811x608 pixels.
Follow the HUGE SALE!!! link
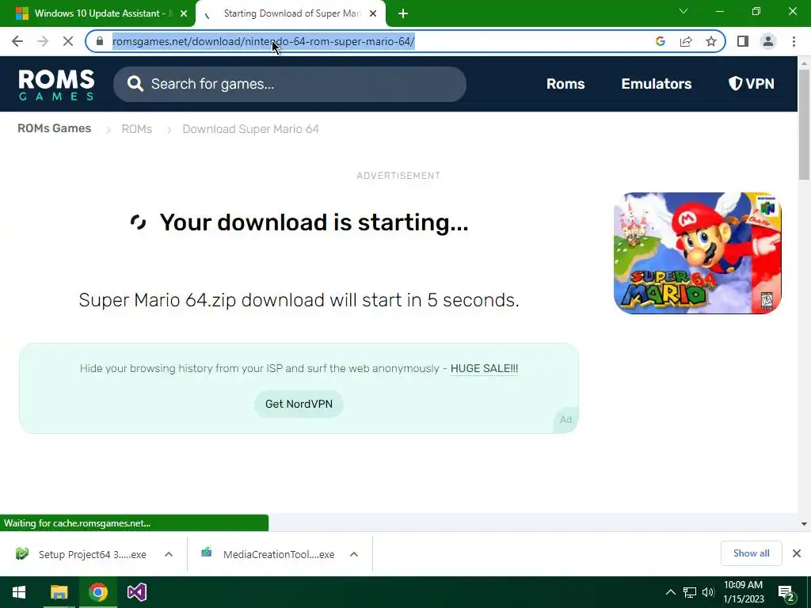pyautogui.click(x=484, y=369)
